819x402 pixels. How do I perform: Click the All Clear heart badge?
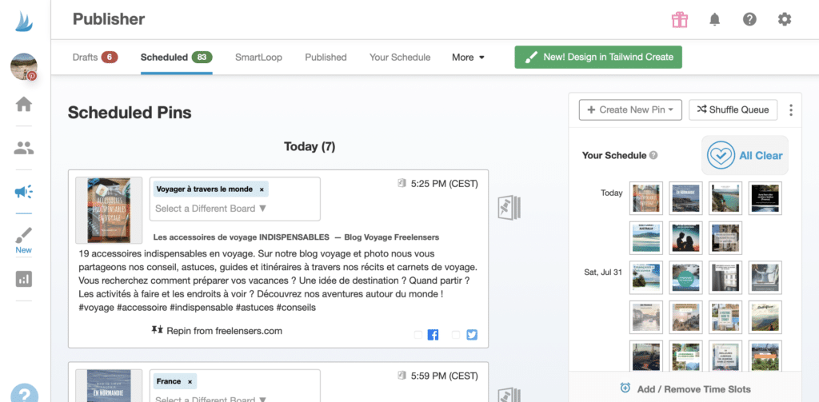(x=745, y=156)
